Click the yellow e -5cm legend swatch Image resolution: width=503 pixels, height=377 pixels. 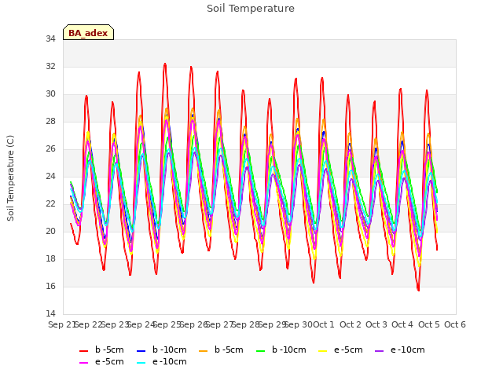coord(322,351)
